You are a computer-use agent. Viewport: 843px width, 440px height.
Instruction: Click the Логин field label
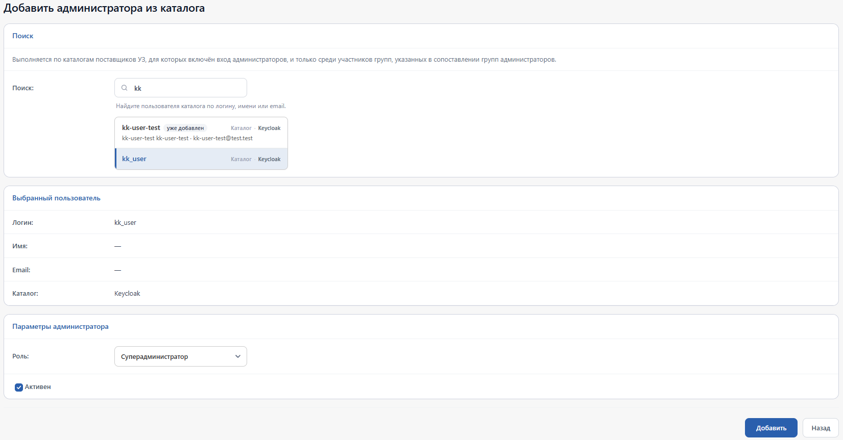pos(22,222)
